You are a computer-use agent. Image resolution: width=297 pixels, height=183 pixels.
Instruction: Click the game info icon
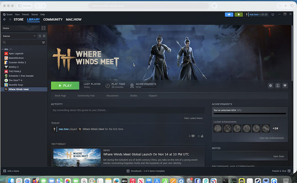278,86
